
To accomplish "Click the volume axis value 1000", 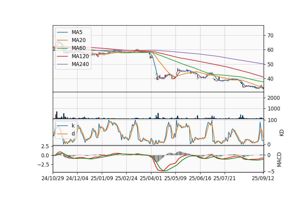I will click(273, 109).
